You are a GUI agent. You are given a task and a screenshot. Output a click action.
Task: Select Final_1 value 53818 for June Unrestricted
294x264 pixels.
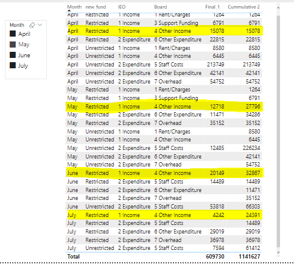tap(217, 207)
